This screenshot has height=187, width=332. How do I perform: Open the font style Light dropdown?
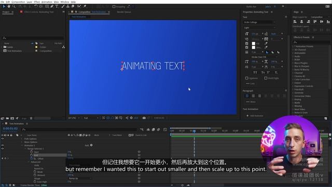[x=259, y=28]
